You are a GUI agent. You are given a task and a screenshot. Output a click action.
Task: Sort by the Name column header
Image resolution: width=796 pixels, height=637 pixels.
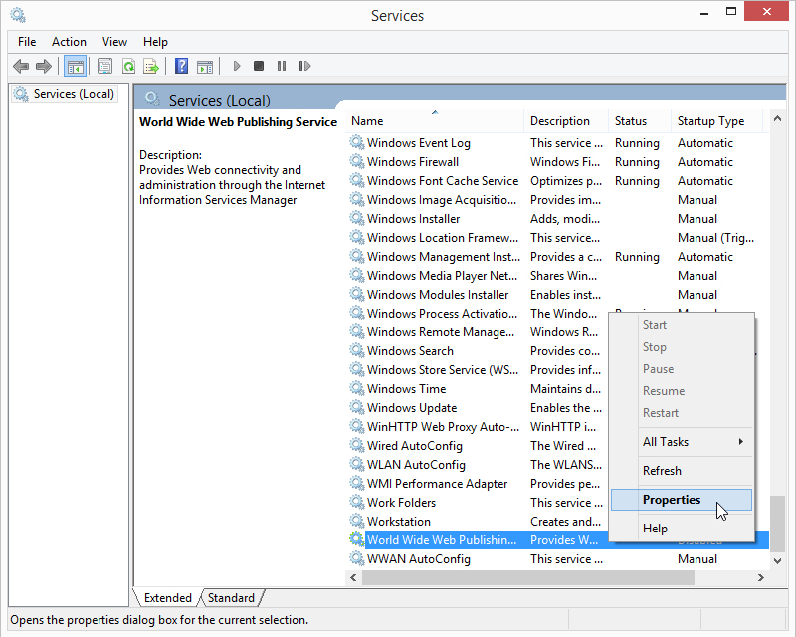[x=435, y=121]
